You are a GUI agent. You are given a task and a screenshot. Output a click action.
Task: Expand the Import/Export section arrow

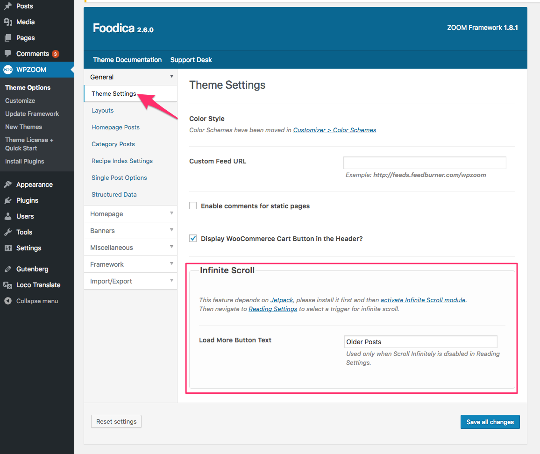click(171, 280)
